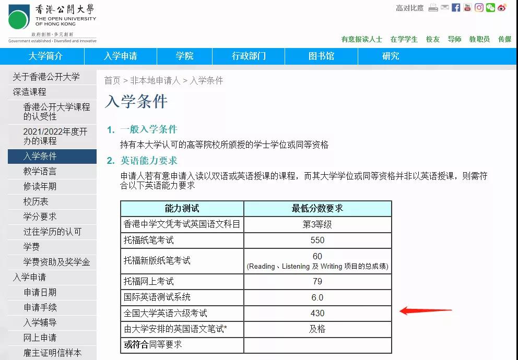
Task: Open 申请手续 sidebar item
Action: coord(52,308)
